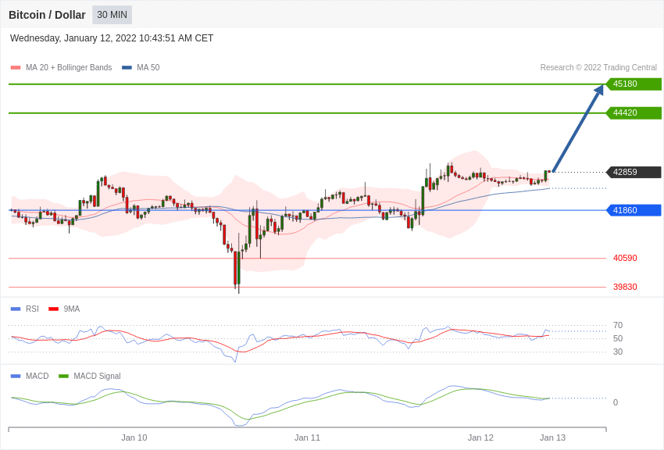
Task: Click the Bitcoin / Dollar title
Action: pyautogui.click(x=47, y=15)
